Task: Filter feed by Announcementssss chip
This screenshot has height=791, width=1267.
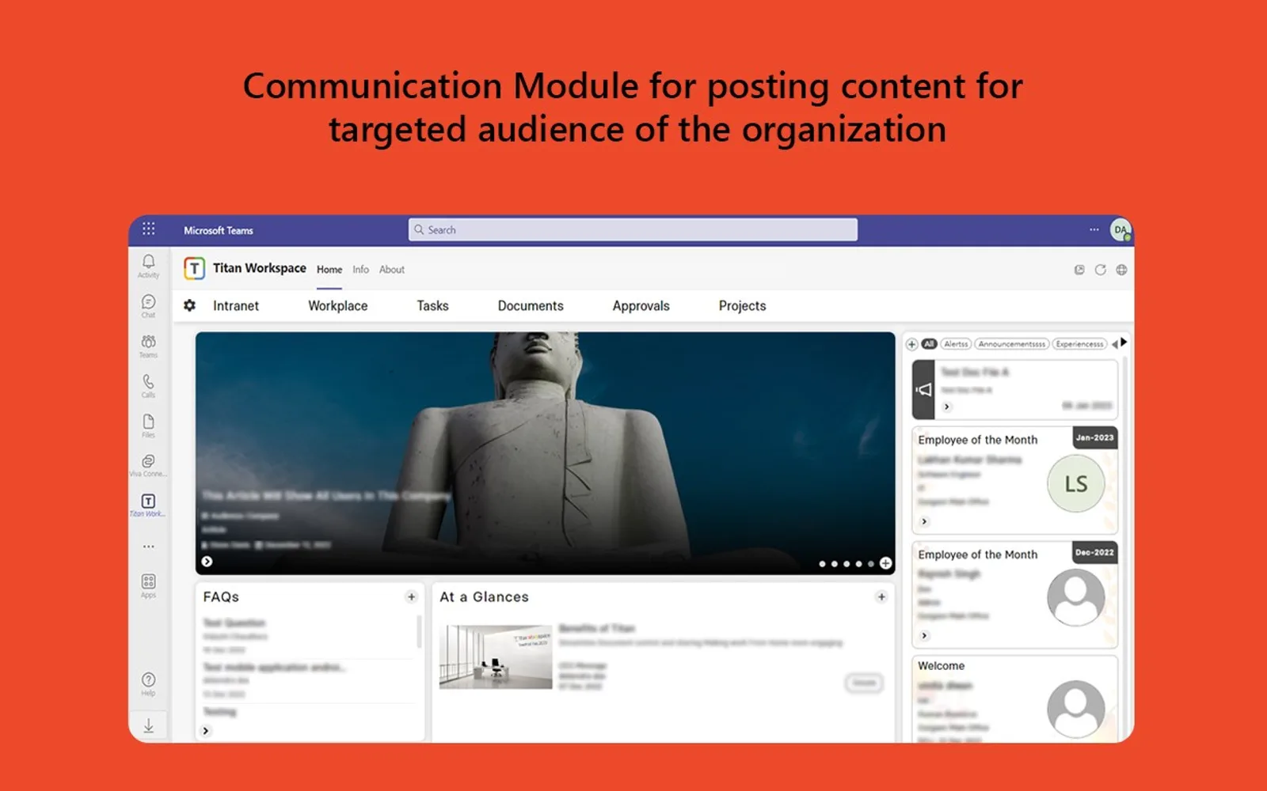Action: click(1011, 344)
